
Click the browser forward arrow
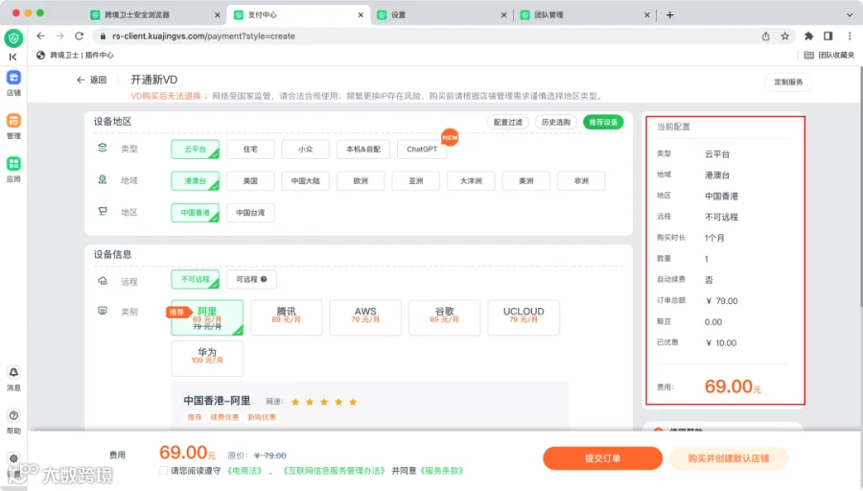[60, 35]
